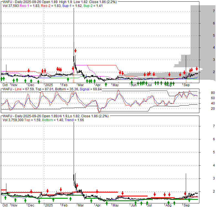
Task: Click the 40 level on the oscillator axis
Action: click(213, 103)
